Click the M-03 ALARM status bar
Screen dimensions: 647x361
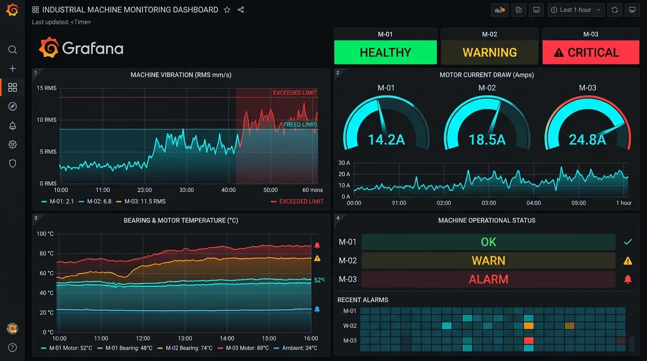tap(489, 279)
